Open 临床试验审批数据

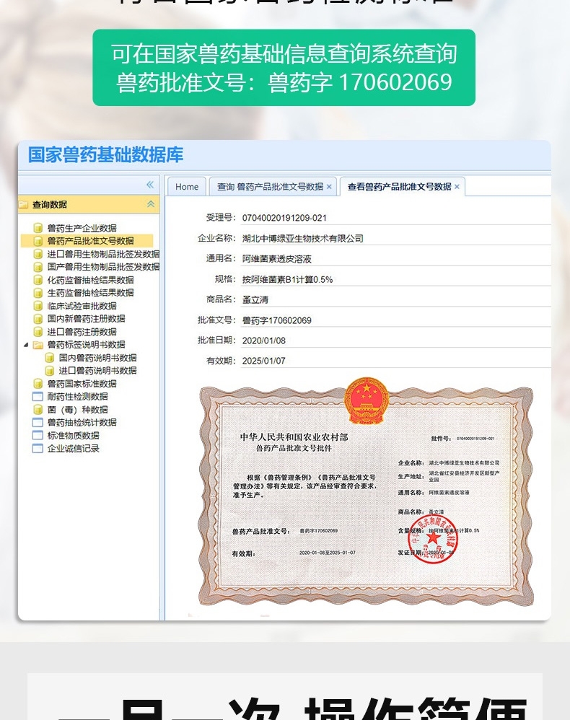point(82,306)
